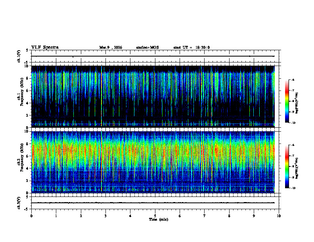Viewport: 314px width, 242px height.
Task: Click the "VLF Spectra" title text
Action: [45, 47]
